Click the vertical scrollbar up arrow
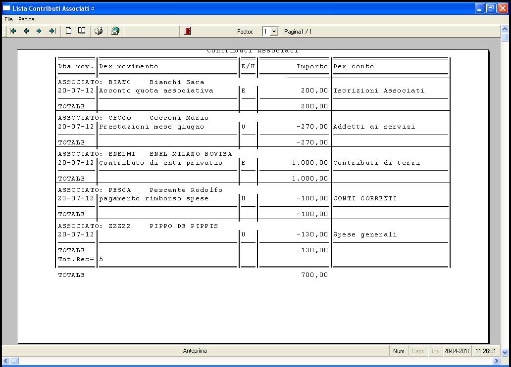Viewport: 511px width, 367px height. point(505,29)
